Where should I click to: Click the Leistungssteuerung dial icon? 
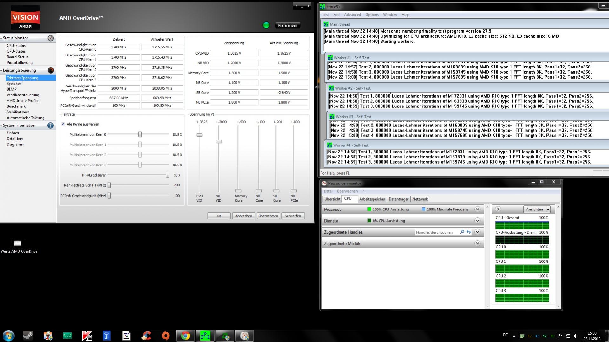tap(50, 70)
